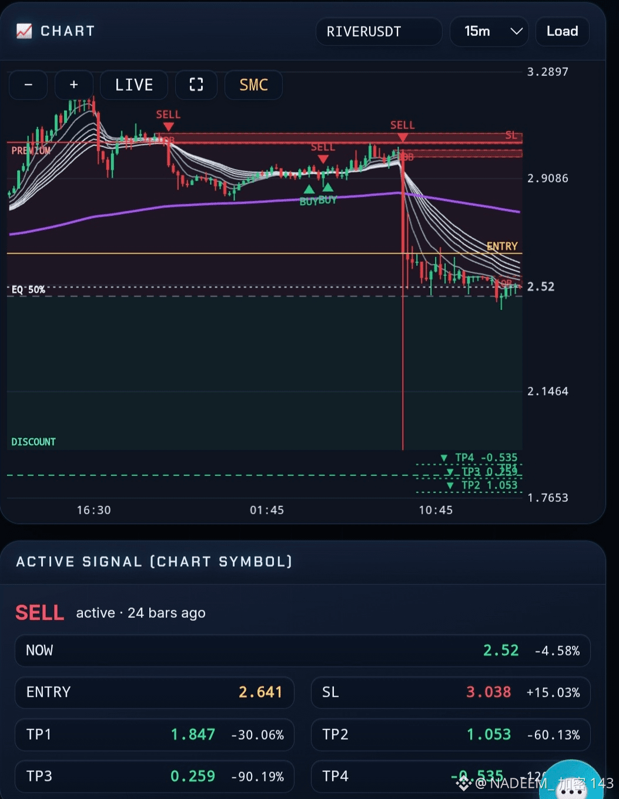
Task: Click the TP2 1.053 signal box
Action: 450,735
